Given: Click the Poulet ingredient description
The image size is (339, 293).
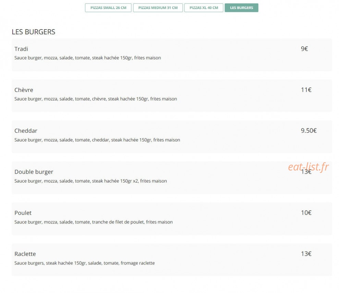Looking at the screenshot, I should point(94,222).
